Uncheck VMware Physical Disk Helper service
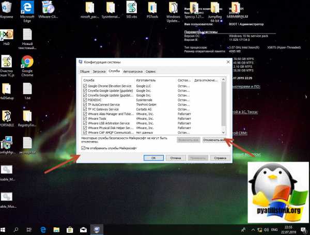The width and height of the screenshot is (310, 235). 85,128
